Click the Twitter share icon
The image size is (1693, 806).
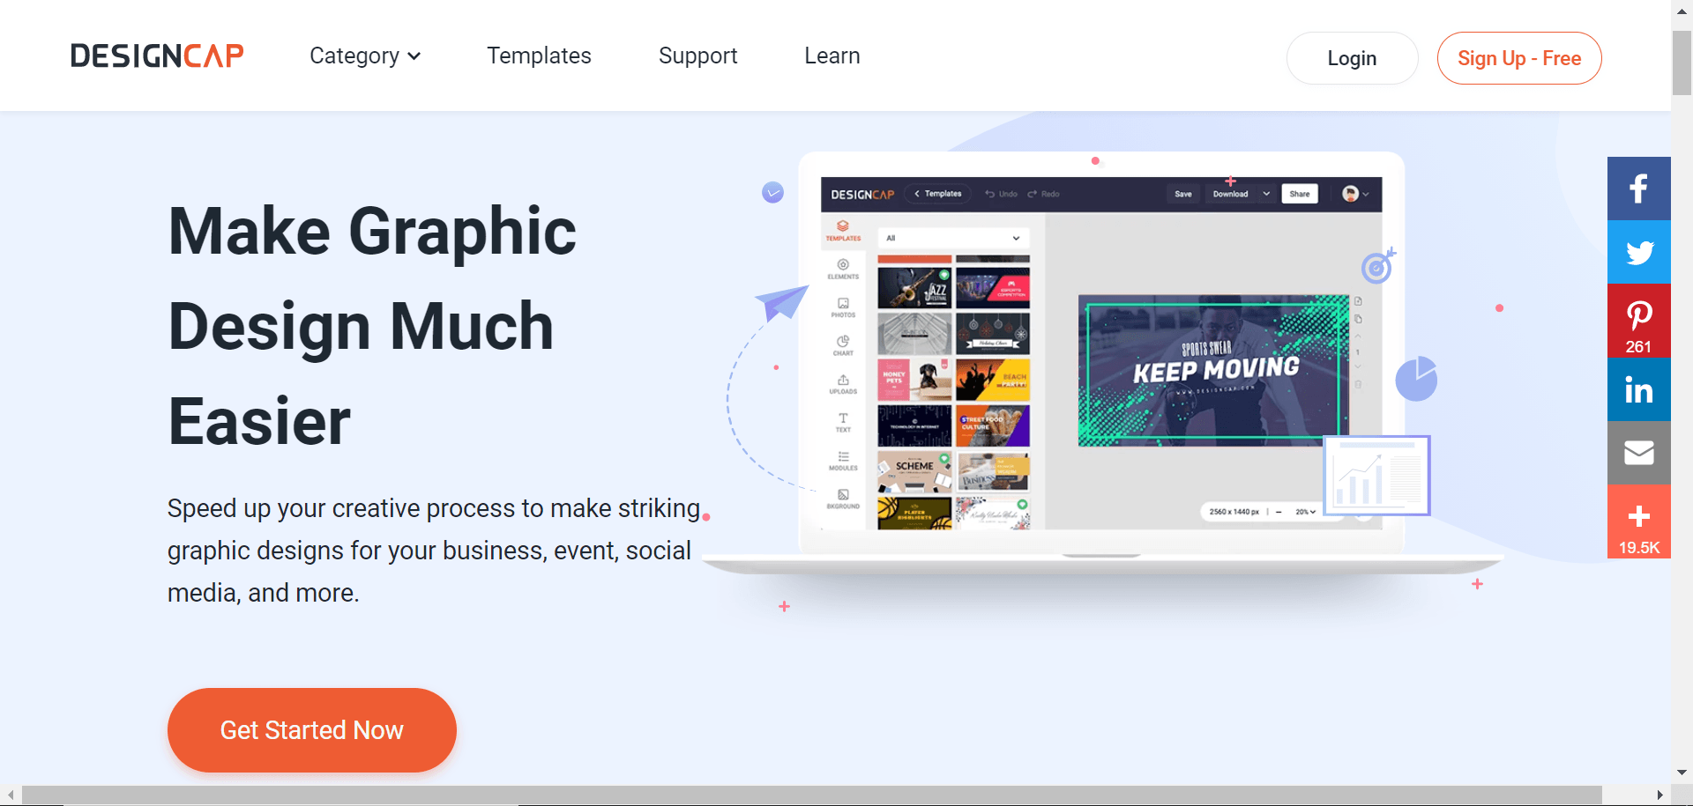(1638, 252)
